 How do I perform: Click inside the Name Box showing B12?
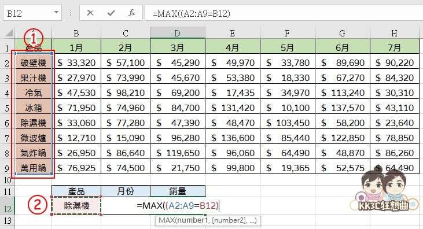28,13
